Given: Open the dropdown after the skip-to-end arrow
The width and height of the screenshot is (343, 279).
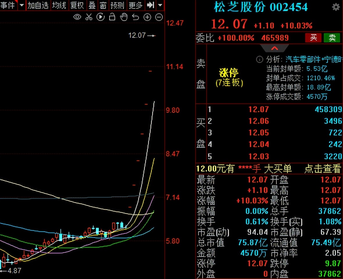Looking at the screenshot, I should click(x=160, y=5).
